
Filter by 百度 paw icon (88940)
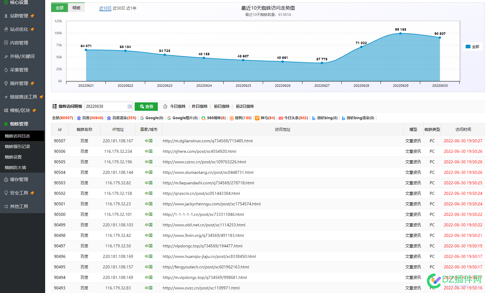pos(79,118)
